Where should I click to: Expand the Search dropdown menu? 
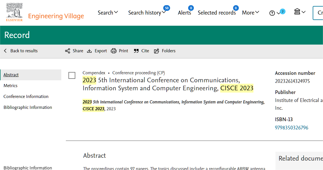pos(108,13)
